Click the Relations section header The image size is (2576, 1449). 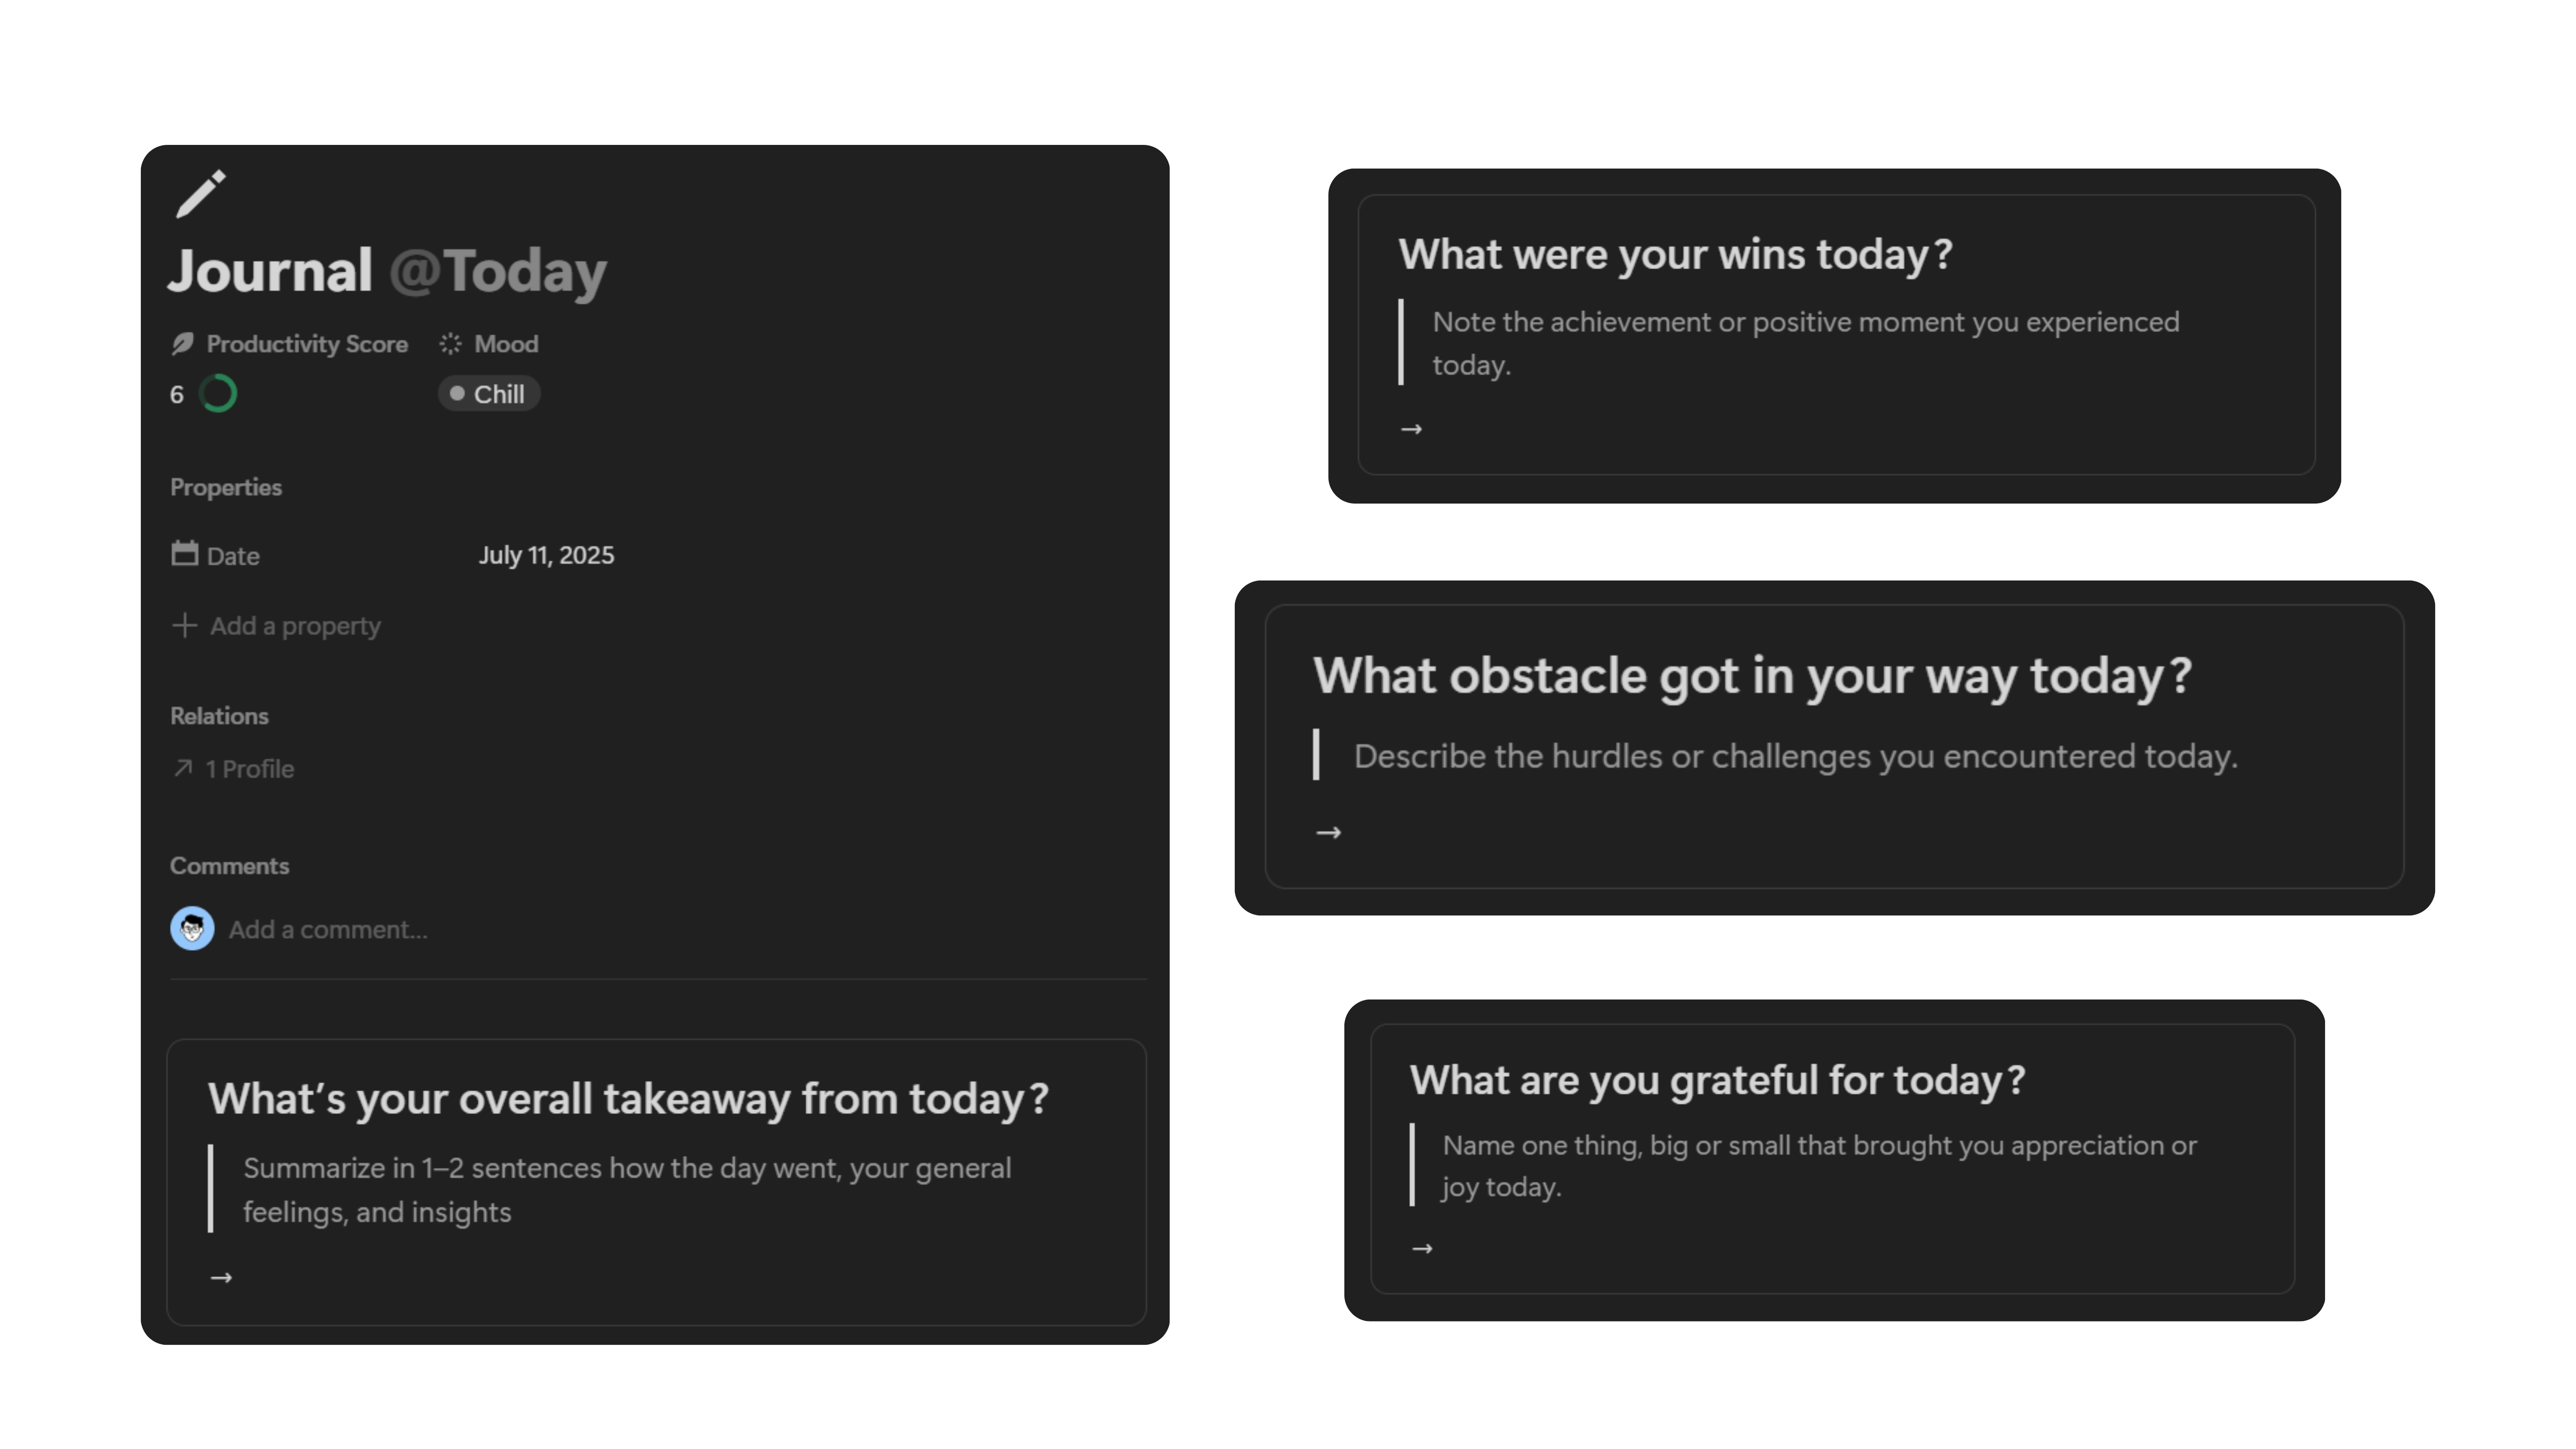click(x=219, y=716)
